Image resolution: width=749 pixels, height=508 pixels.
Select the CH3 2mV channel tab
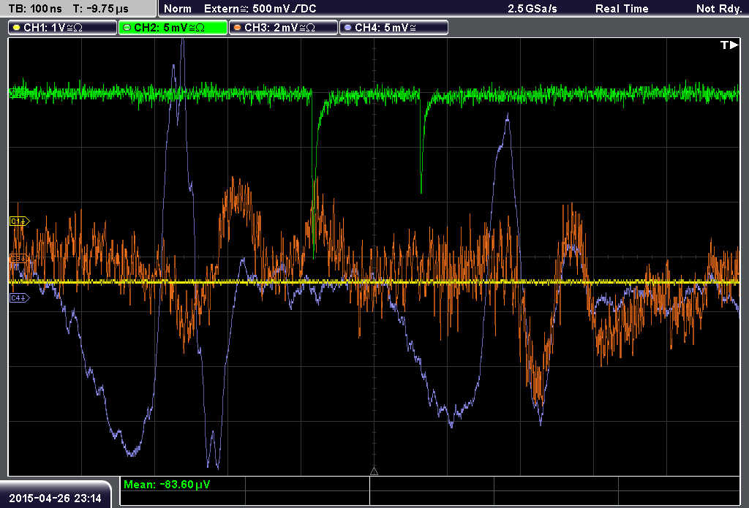pos(283,28)
